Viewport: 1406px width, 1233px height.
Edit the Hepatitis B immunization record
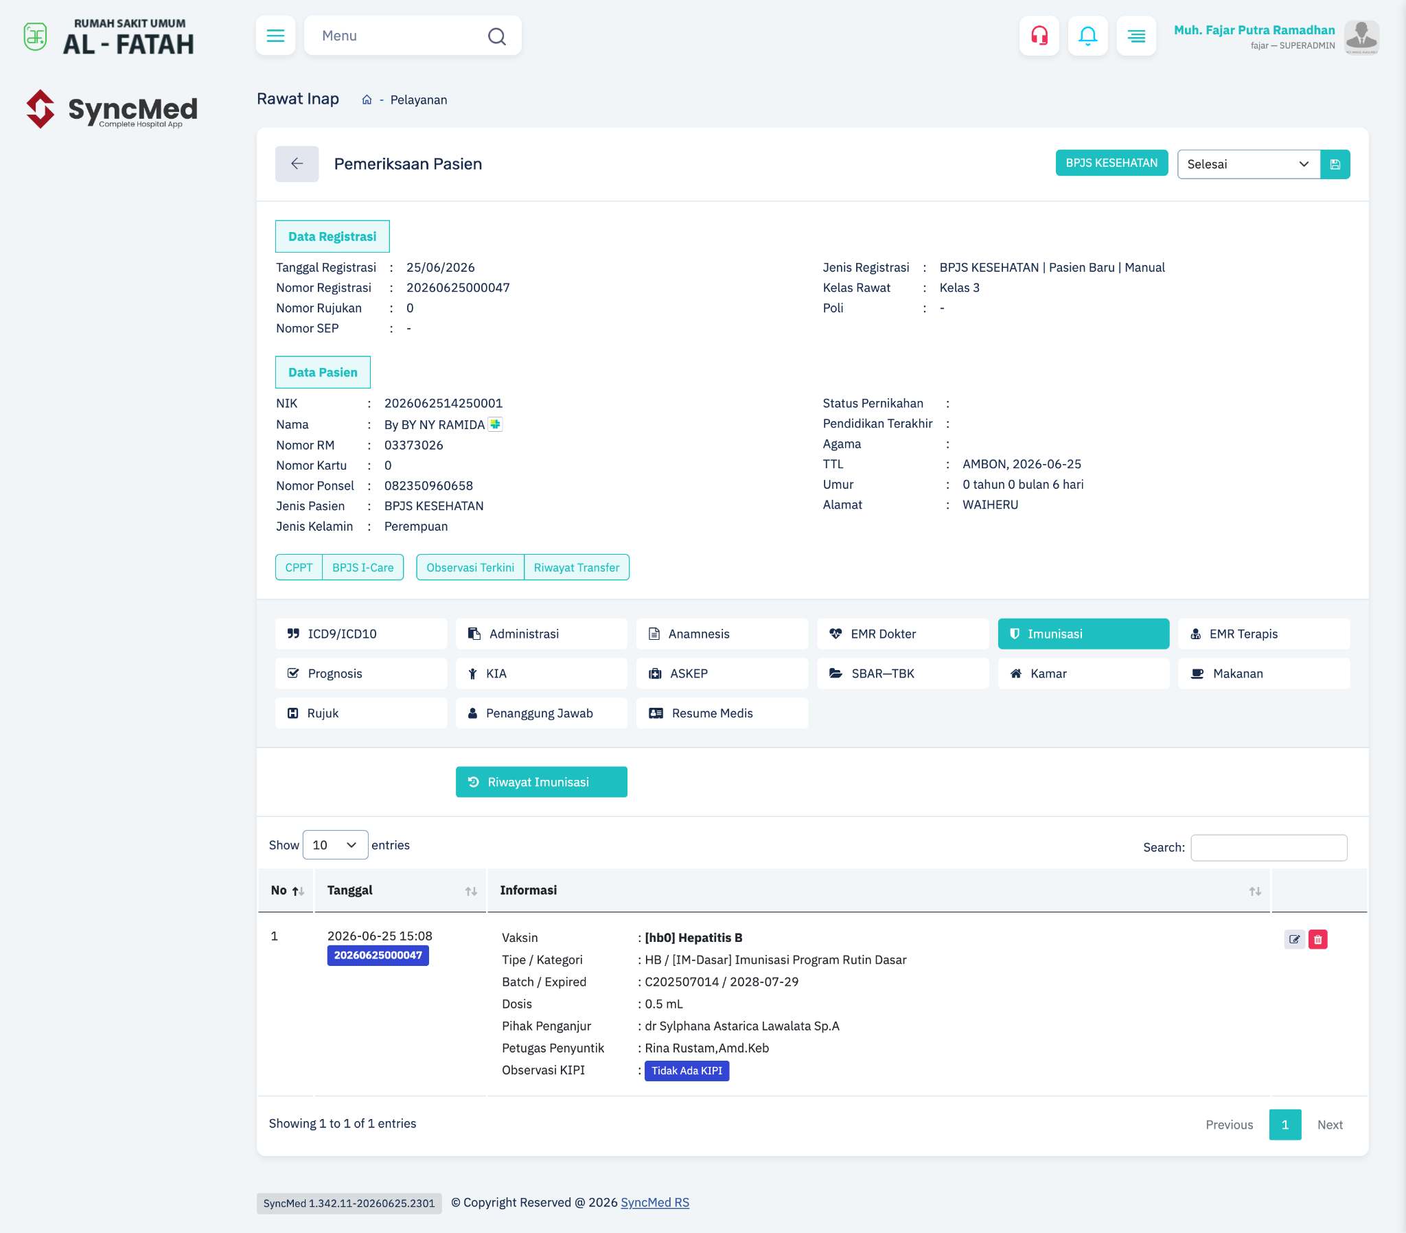pyautogui.click(x=1294, y=939)
